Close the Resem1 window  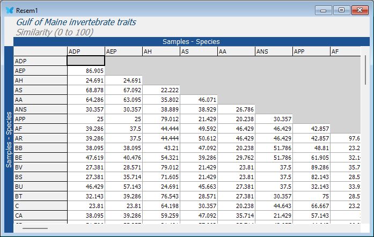tap(358, 10)
